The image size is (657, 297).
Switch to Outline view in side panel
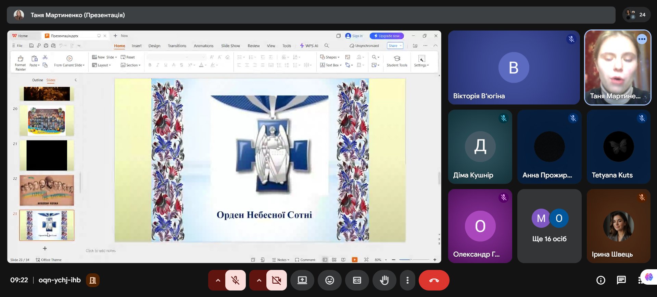(37, 80)
